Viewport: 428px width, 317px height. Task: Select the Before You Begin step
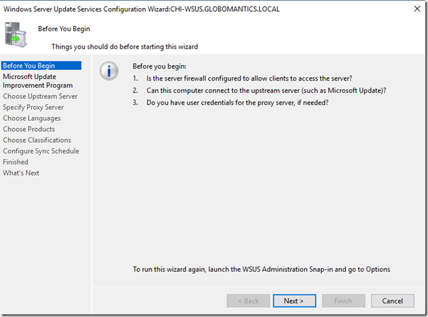tap(41, 66)
